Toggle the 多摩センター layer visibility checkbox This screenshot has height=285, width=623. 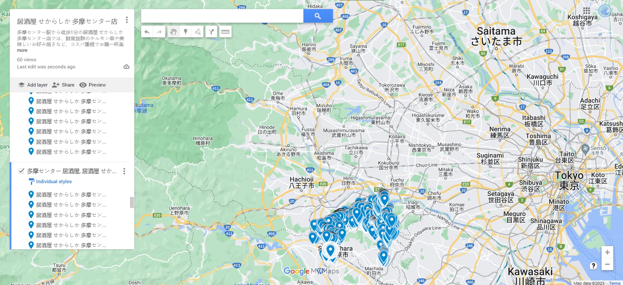21,171
